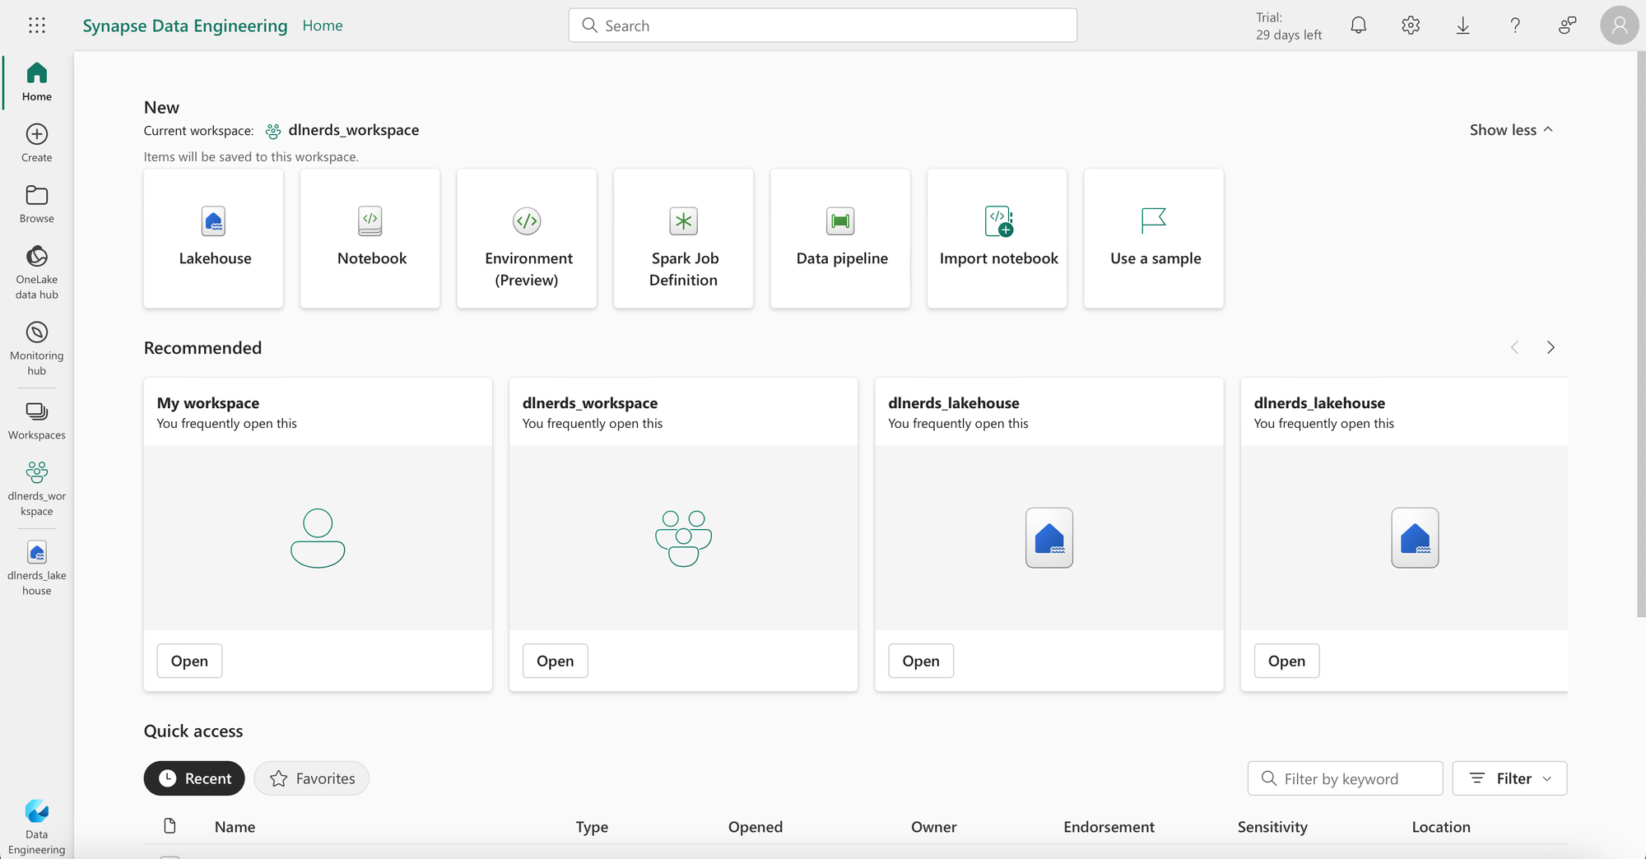Screen dimensions: 1646x859
Task: Click the My workspace card title
Action: pyautogui.click(x=208, y=403)
